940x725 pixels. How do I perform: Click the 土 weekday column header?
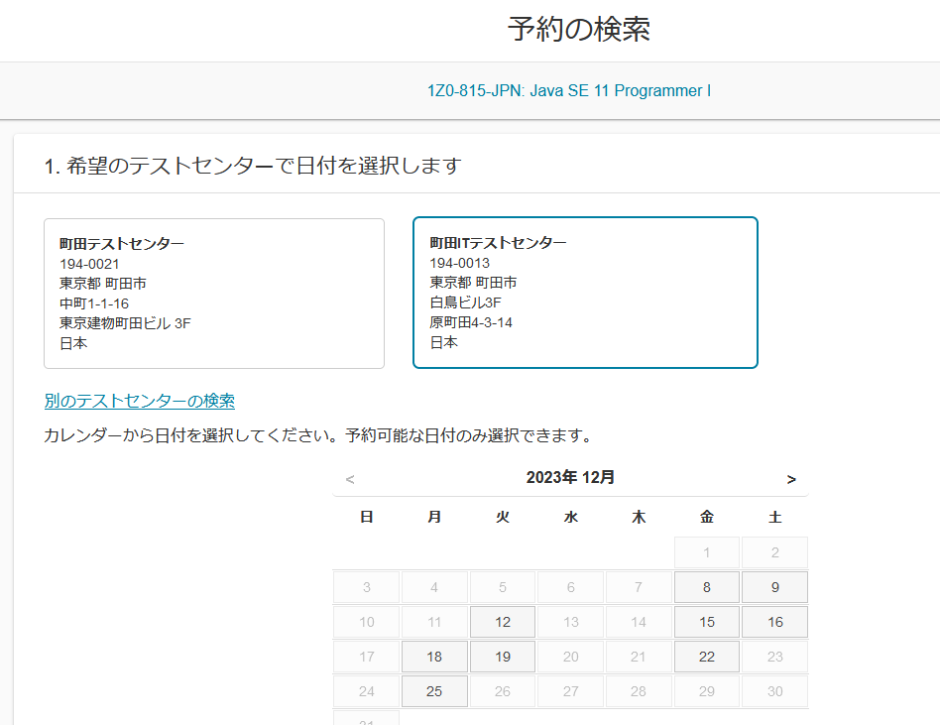click(x=774, y=517)
